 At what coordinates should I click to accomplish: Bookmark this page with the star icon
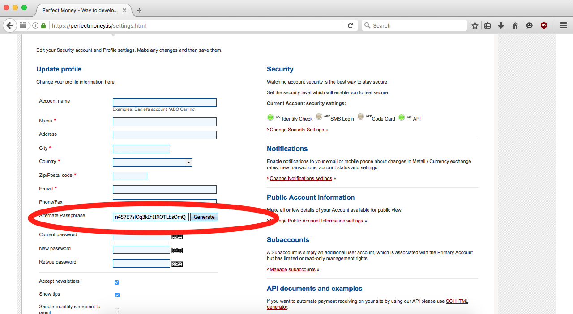[x=475, y=25]
